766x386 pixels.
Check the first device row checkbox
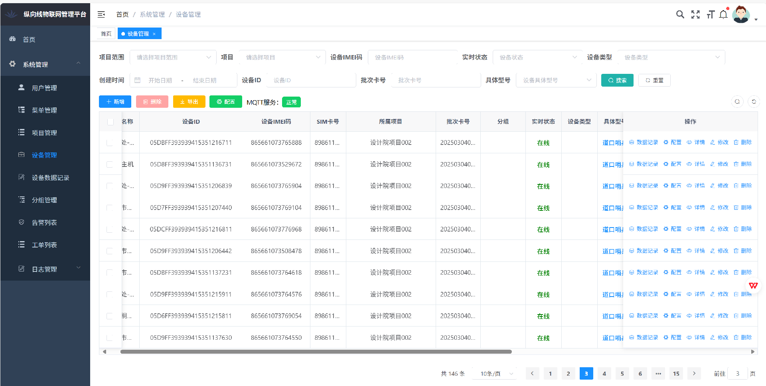pyautogui.click(x=110, y=143)
